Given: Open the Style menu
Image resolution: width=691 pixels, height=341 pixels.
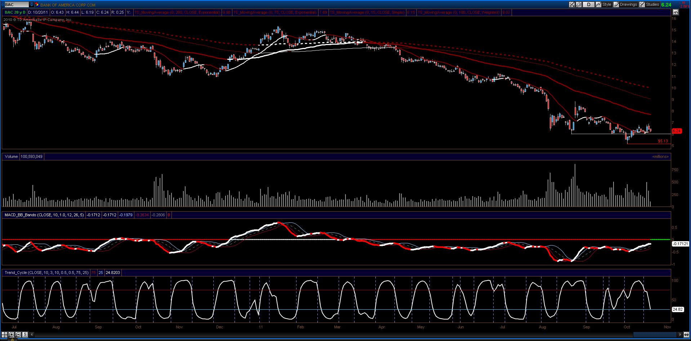Looking at the screenshot, I should click(604, 5).
